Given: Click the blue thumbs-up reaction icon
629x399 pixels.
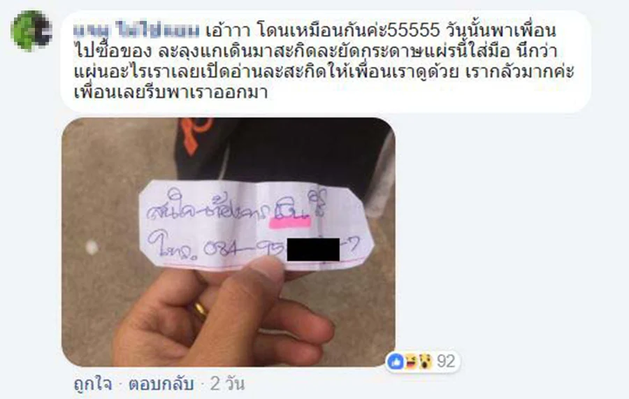Looking at the screenshot, I should (396, 362).
